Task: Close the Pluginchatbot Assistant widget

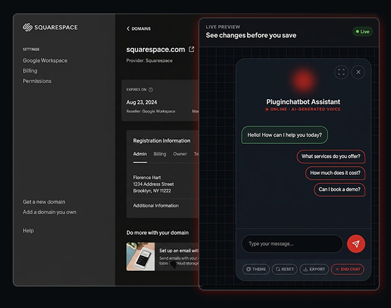Action: [358, 72]
